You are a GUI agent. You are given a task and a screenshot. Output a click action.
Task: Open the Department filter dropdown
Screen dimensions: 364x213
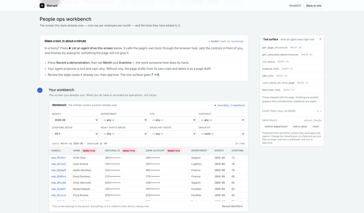(x=124, y=120)
